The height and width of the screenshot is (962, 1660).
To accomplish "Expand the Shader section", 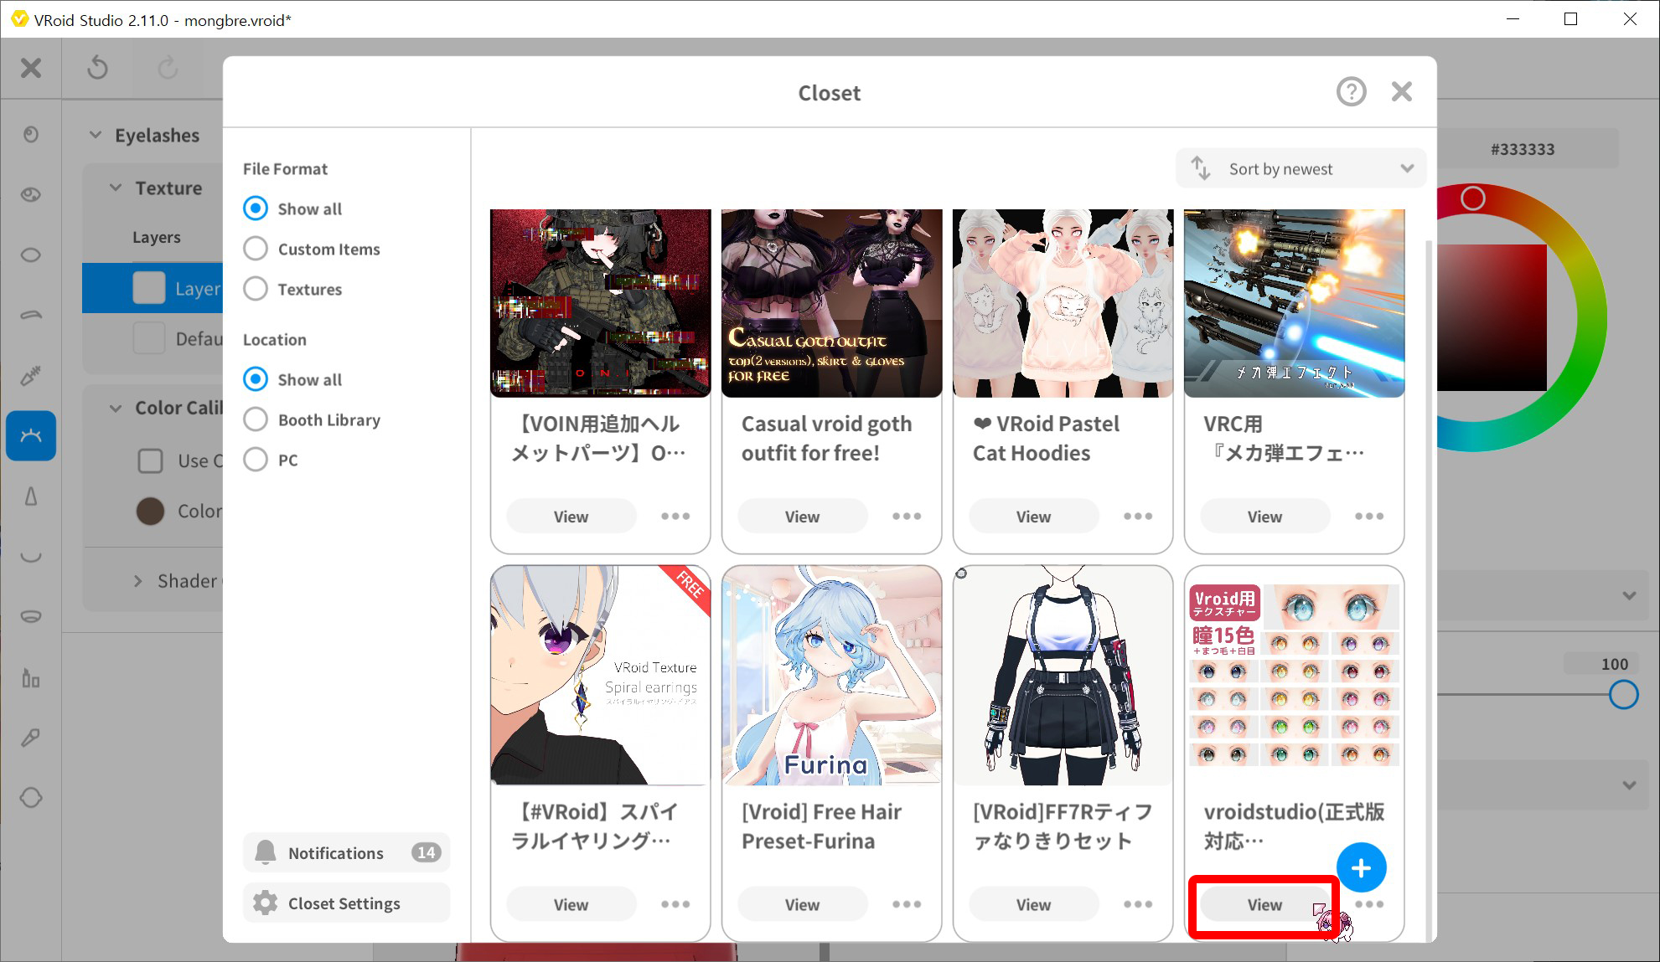I will click(x=138, y=581).
